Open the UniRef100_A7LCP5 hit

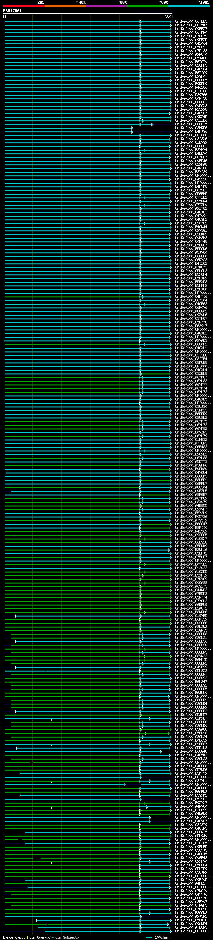point(191,927)
